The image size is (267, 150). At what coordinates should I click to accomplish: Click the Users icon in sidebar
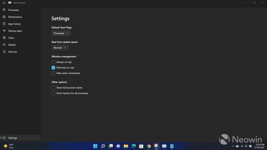(4, 38)
